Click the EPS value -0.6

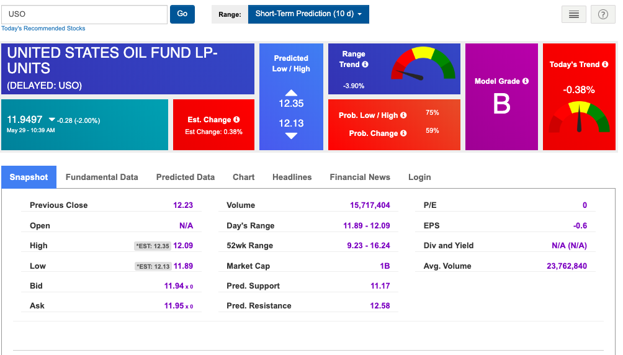[580, 225]
